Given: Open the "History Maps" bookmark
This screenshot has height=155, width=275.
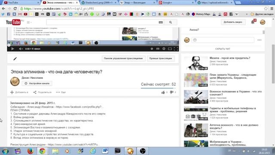Looking at the screenshot, I should 201,14.
